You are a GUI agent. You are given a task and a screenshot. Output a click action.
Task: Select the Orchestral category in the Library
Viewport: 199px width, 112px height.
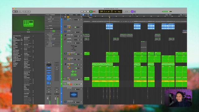pyautogui.click(x=15, y=46)
